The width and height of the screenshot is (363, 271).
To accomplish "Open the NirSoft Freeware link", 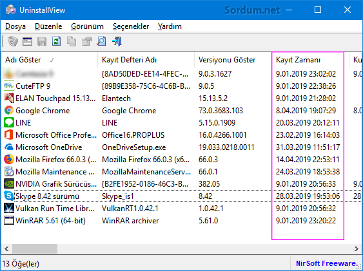I will coord(327,263).
